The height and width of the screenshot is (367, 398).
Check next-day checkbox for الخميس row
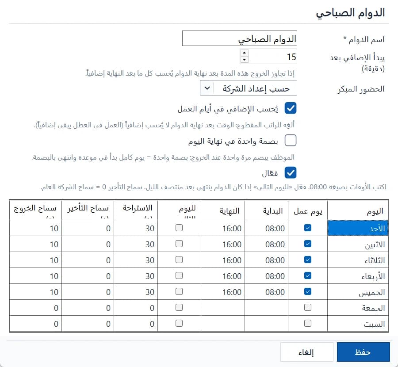click(179, 291)
